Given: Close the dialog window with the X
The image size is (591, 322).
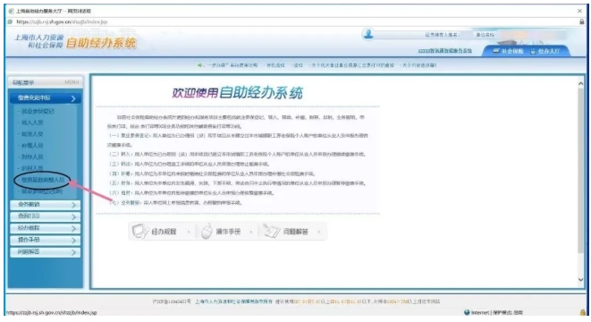Looking at the screenshot, I should (x=579, y=11).
